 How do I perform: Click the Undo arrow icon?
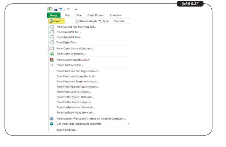coord(60,9)
